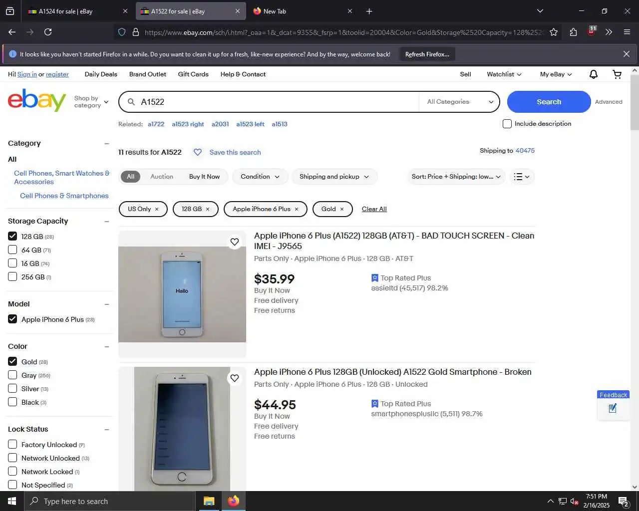Collapse the Storage Capacity filter section
The height and width of the screenshot is (511, 639).
click(106, 222)
